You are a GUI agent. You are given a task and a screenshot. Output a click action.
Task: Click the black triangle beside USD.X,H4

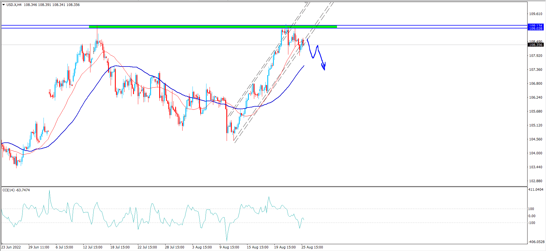4,5
